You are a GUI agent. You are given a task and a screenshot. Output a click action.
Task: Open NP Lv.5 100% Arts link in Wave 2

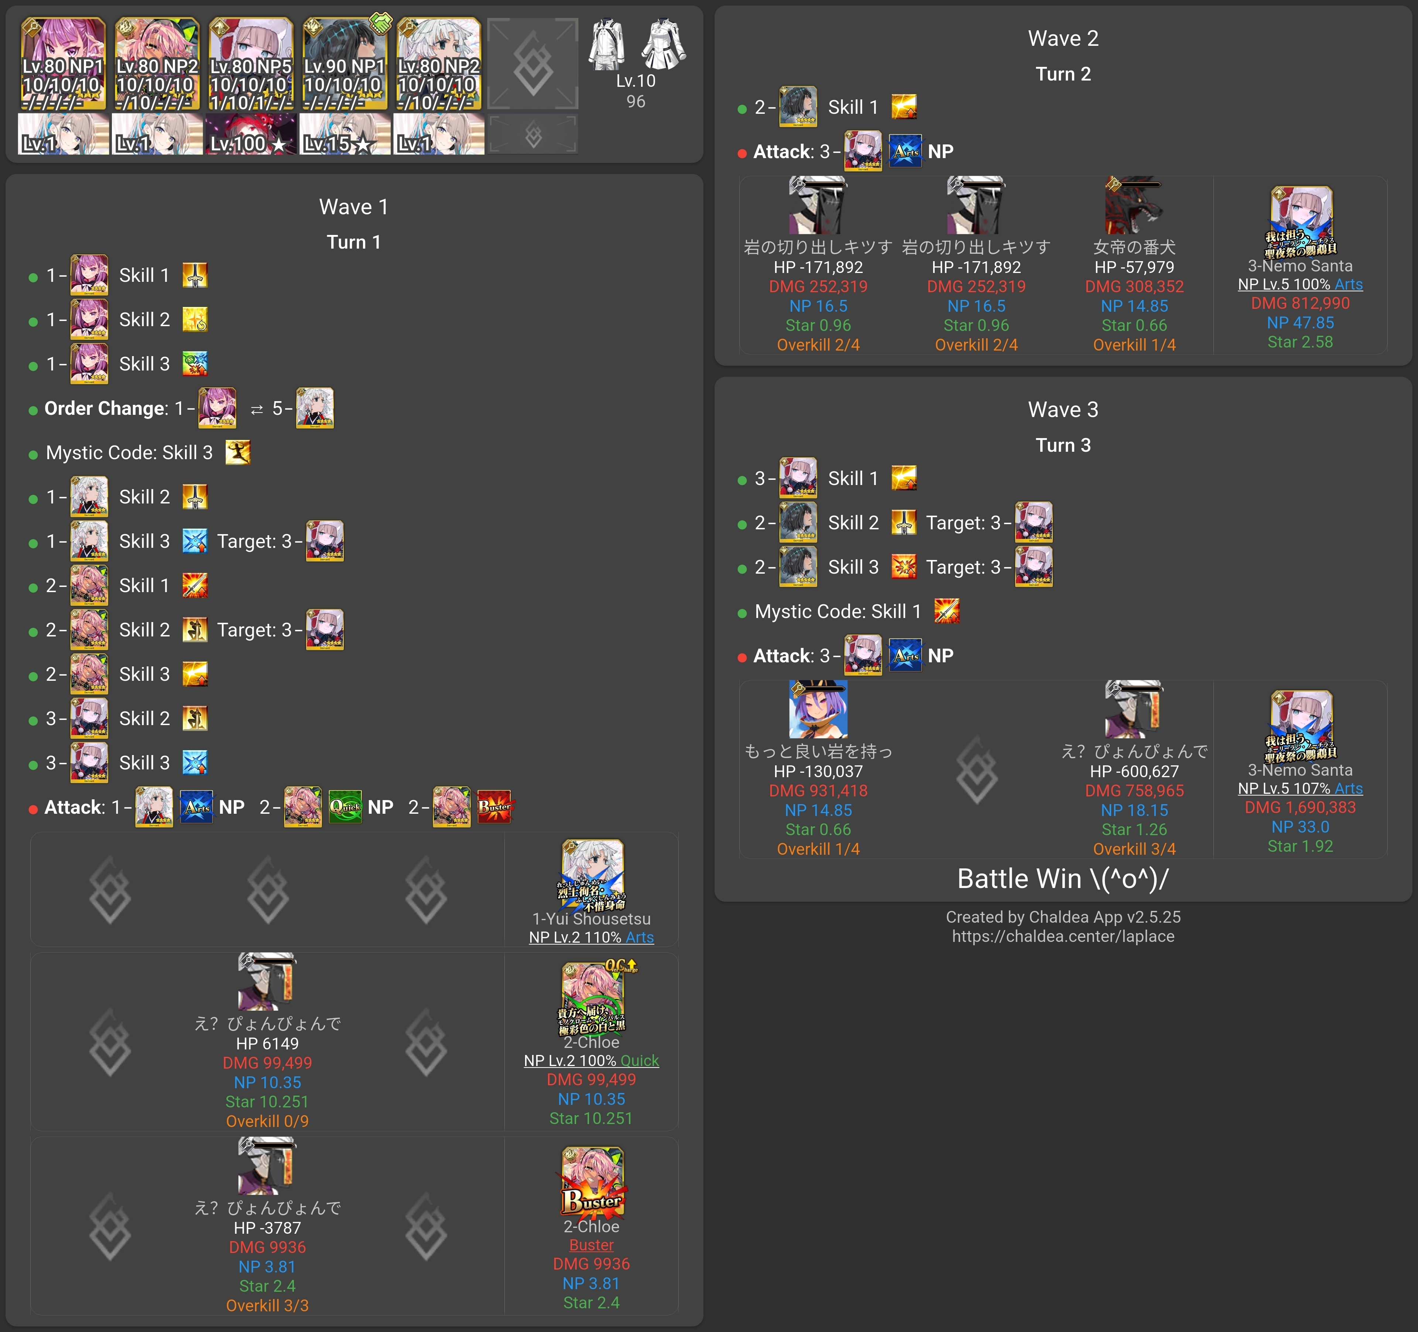point(1299,284)
